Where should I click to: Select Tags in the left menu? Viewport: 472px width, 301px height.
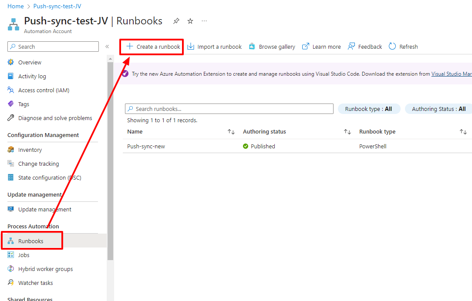(24, 104)
